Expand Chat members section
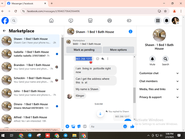The image size is (185, 139). tap(159, 81)
